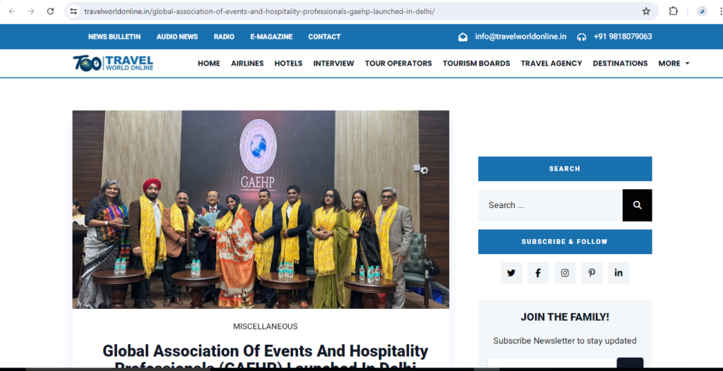View site information icon in address bar

(x=73, y=11)
